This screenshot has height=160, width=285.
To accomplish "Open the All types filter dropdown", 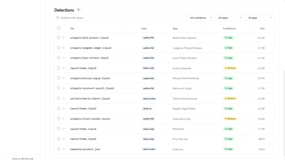I will point(230,17).
